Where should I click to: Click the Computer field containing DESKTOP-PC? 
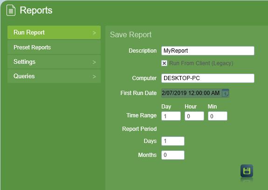click(x=208, y=78)
